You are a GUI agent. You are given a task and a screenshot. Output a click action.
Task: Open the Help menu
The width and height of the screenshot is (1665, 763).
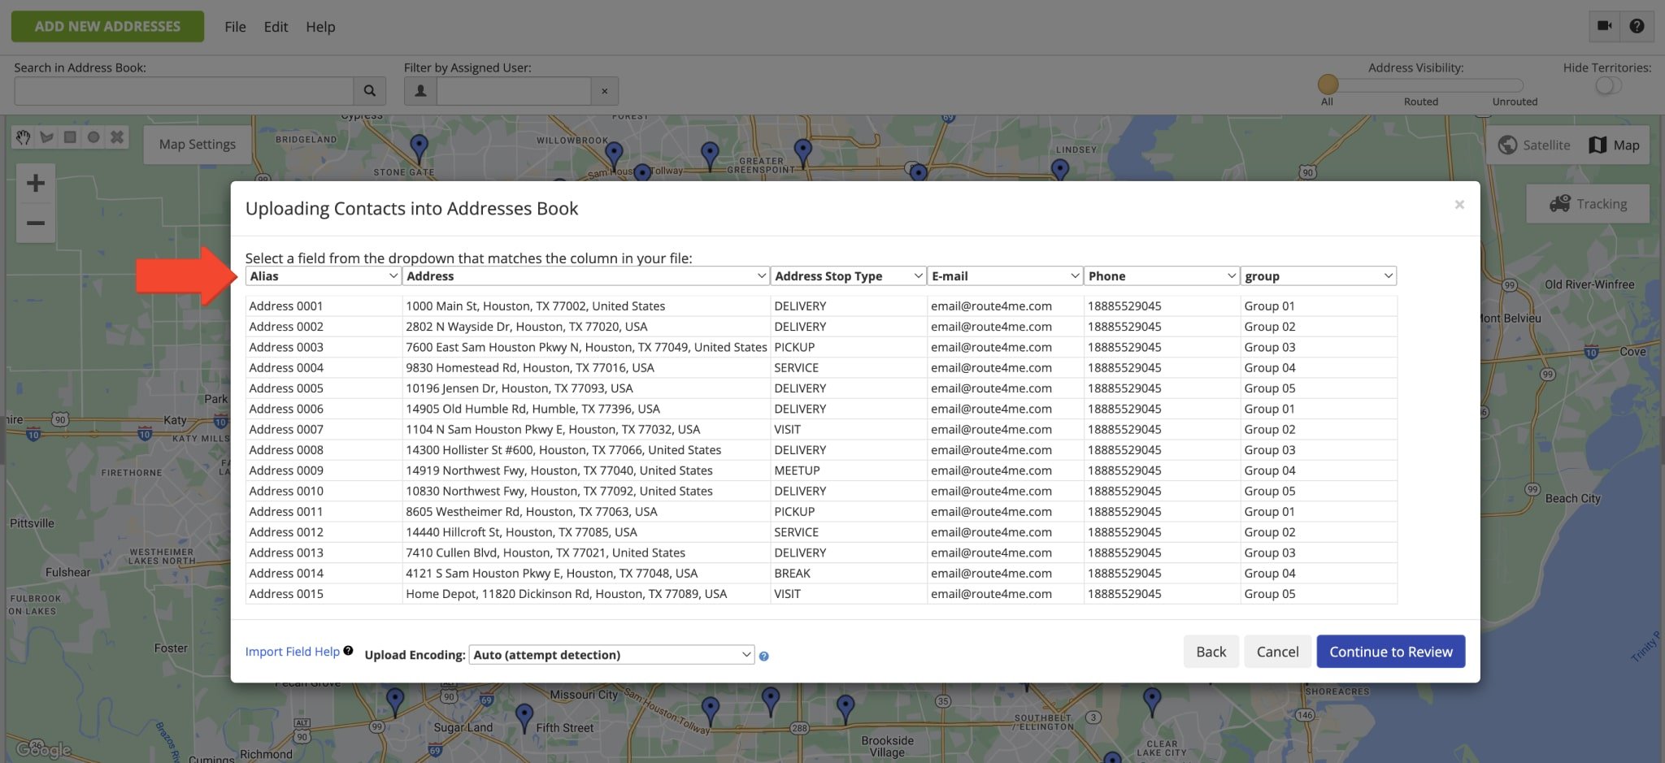tap(320, 27)
